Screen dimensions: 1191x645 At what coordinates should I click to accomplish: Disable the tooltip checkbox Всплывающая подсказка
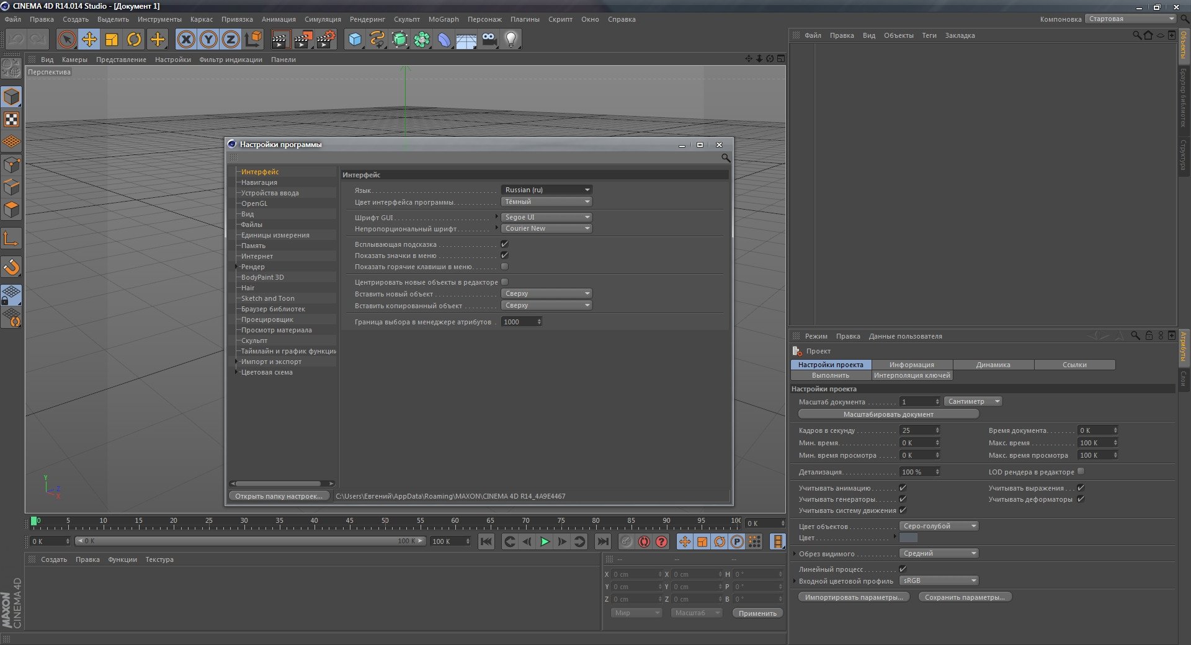pyautogui.click(x=504, y=244)
